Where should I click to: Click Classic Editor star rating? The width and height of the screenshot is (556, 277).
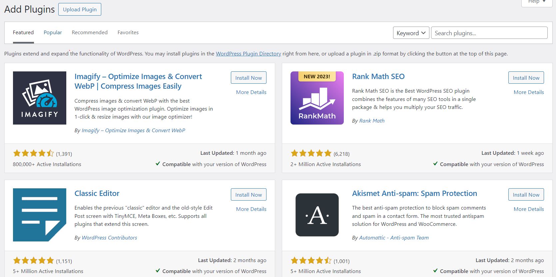pyautogui.click(x=33, y=260)
